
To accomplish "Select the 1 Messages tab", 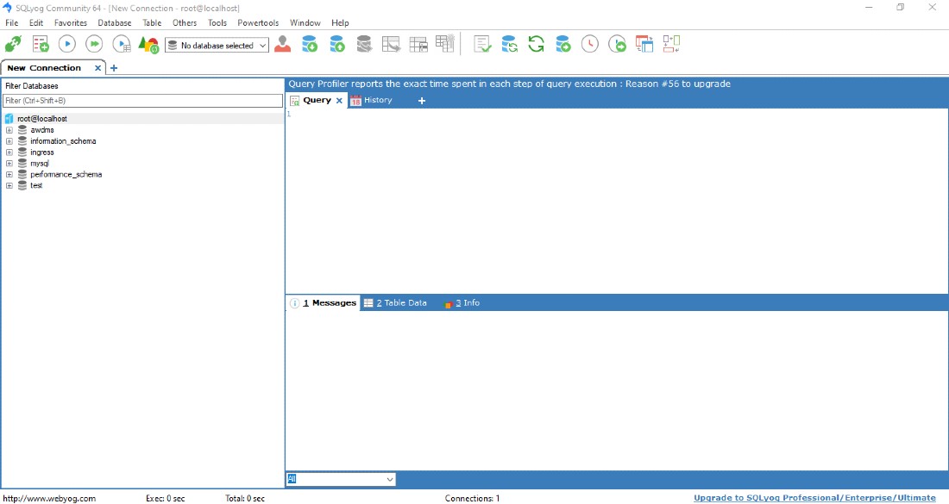I will point(324,303).
